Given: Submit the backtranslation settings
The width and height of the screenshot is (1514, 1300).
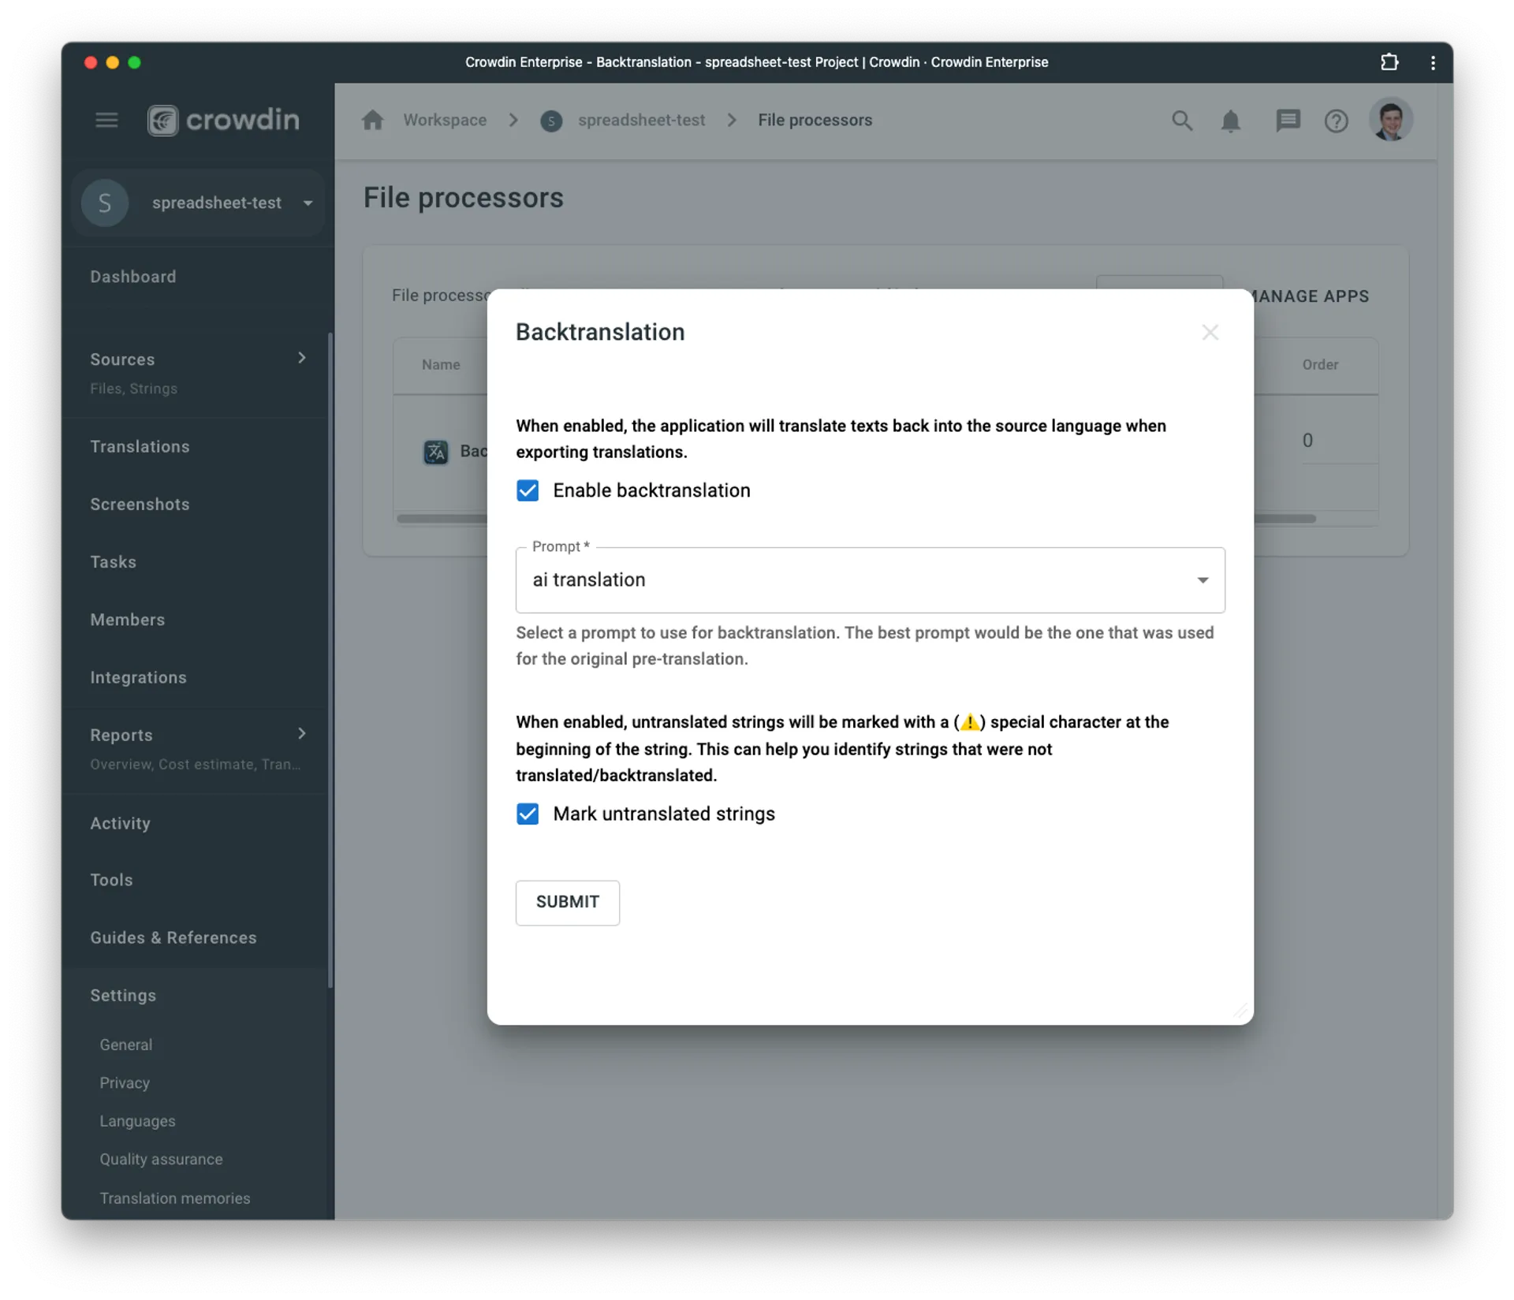Looking at the screenshot, I should click(567, 902).
